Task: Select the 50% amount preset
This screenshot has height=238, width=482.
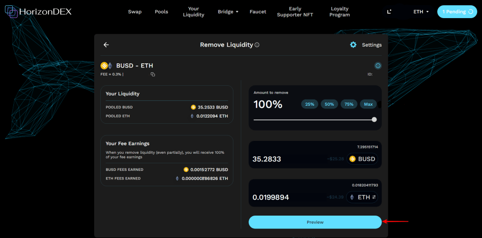Action: click(329, 104)
